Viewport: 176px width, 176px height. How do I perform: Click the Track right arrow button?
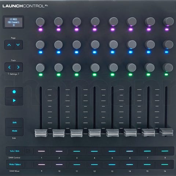[x=18, y=67]
